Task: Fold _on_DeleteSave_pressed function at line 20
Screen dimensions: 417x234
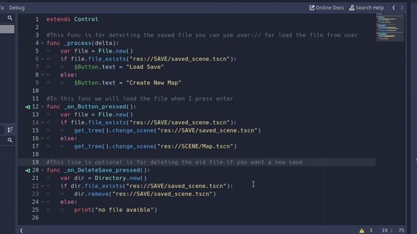Action: point(42,170)
